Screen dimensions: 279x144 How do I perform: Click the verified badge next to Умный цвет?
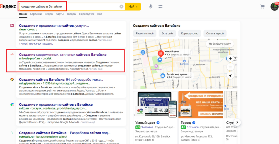pyautogui.click(x=158, y=123)
